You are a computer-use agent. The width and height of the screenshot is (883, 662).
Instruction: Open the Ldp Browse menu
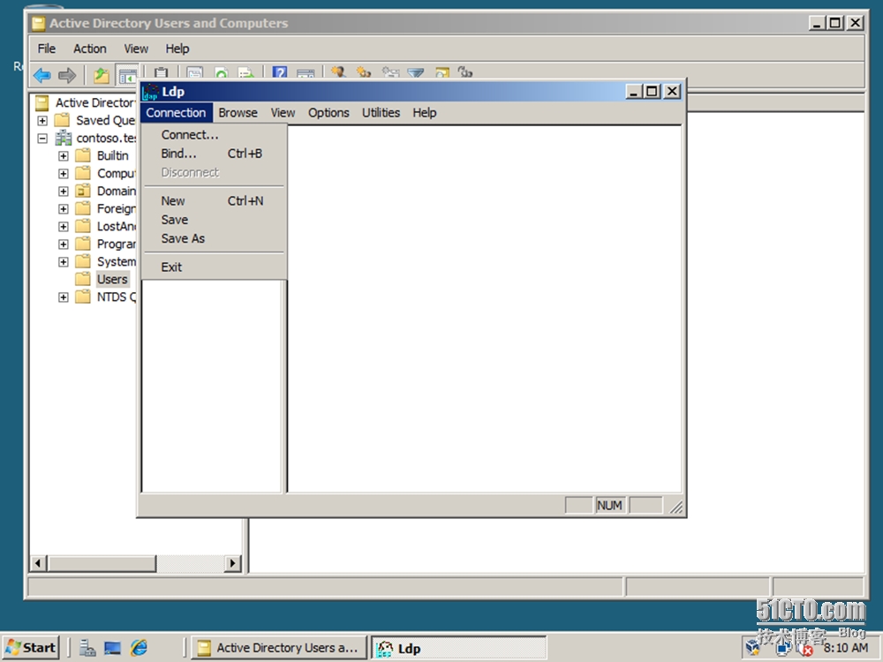238,113
